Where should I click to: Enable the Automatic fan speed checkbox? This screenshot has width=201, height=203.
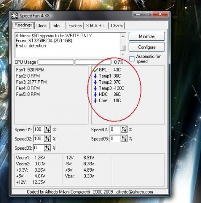[132, 59]
